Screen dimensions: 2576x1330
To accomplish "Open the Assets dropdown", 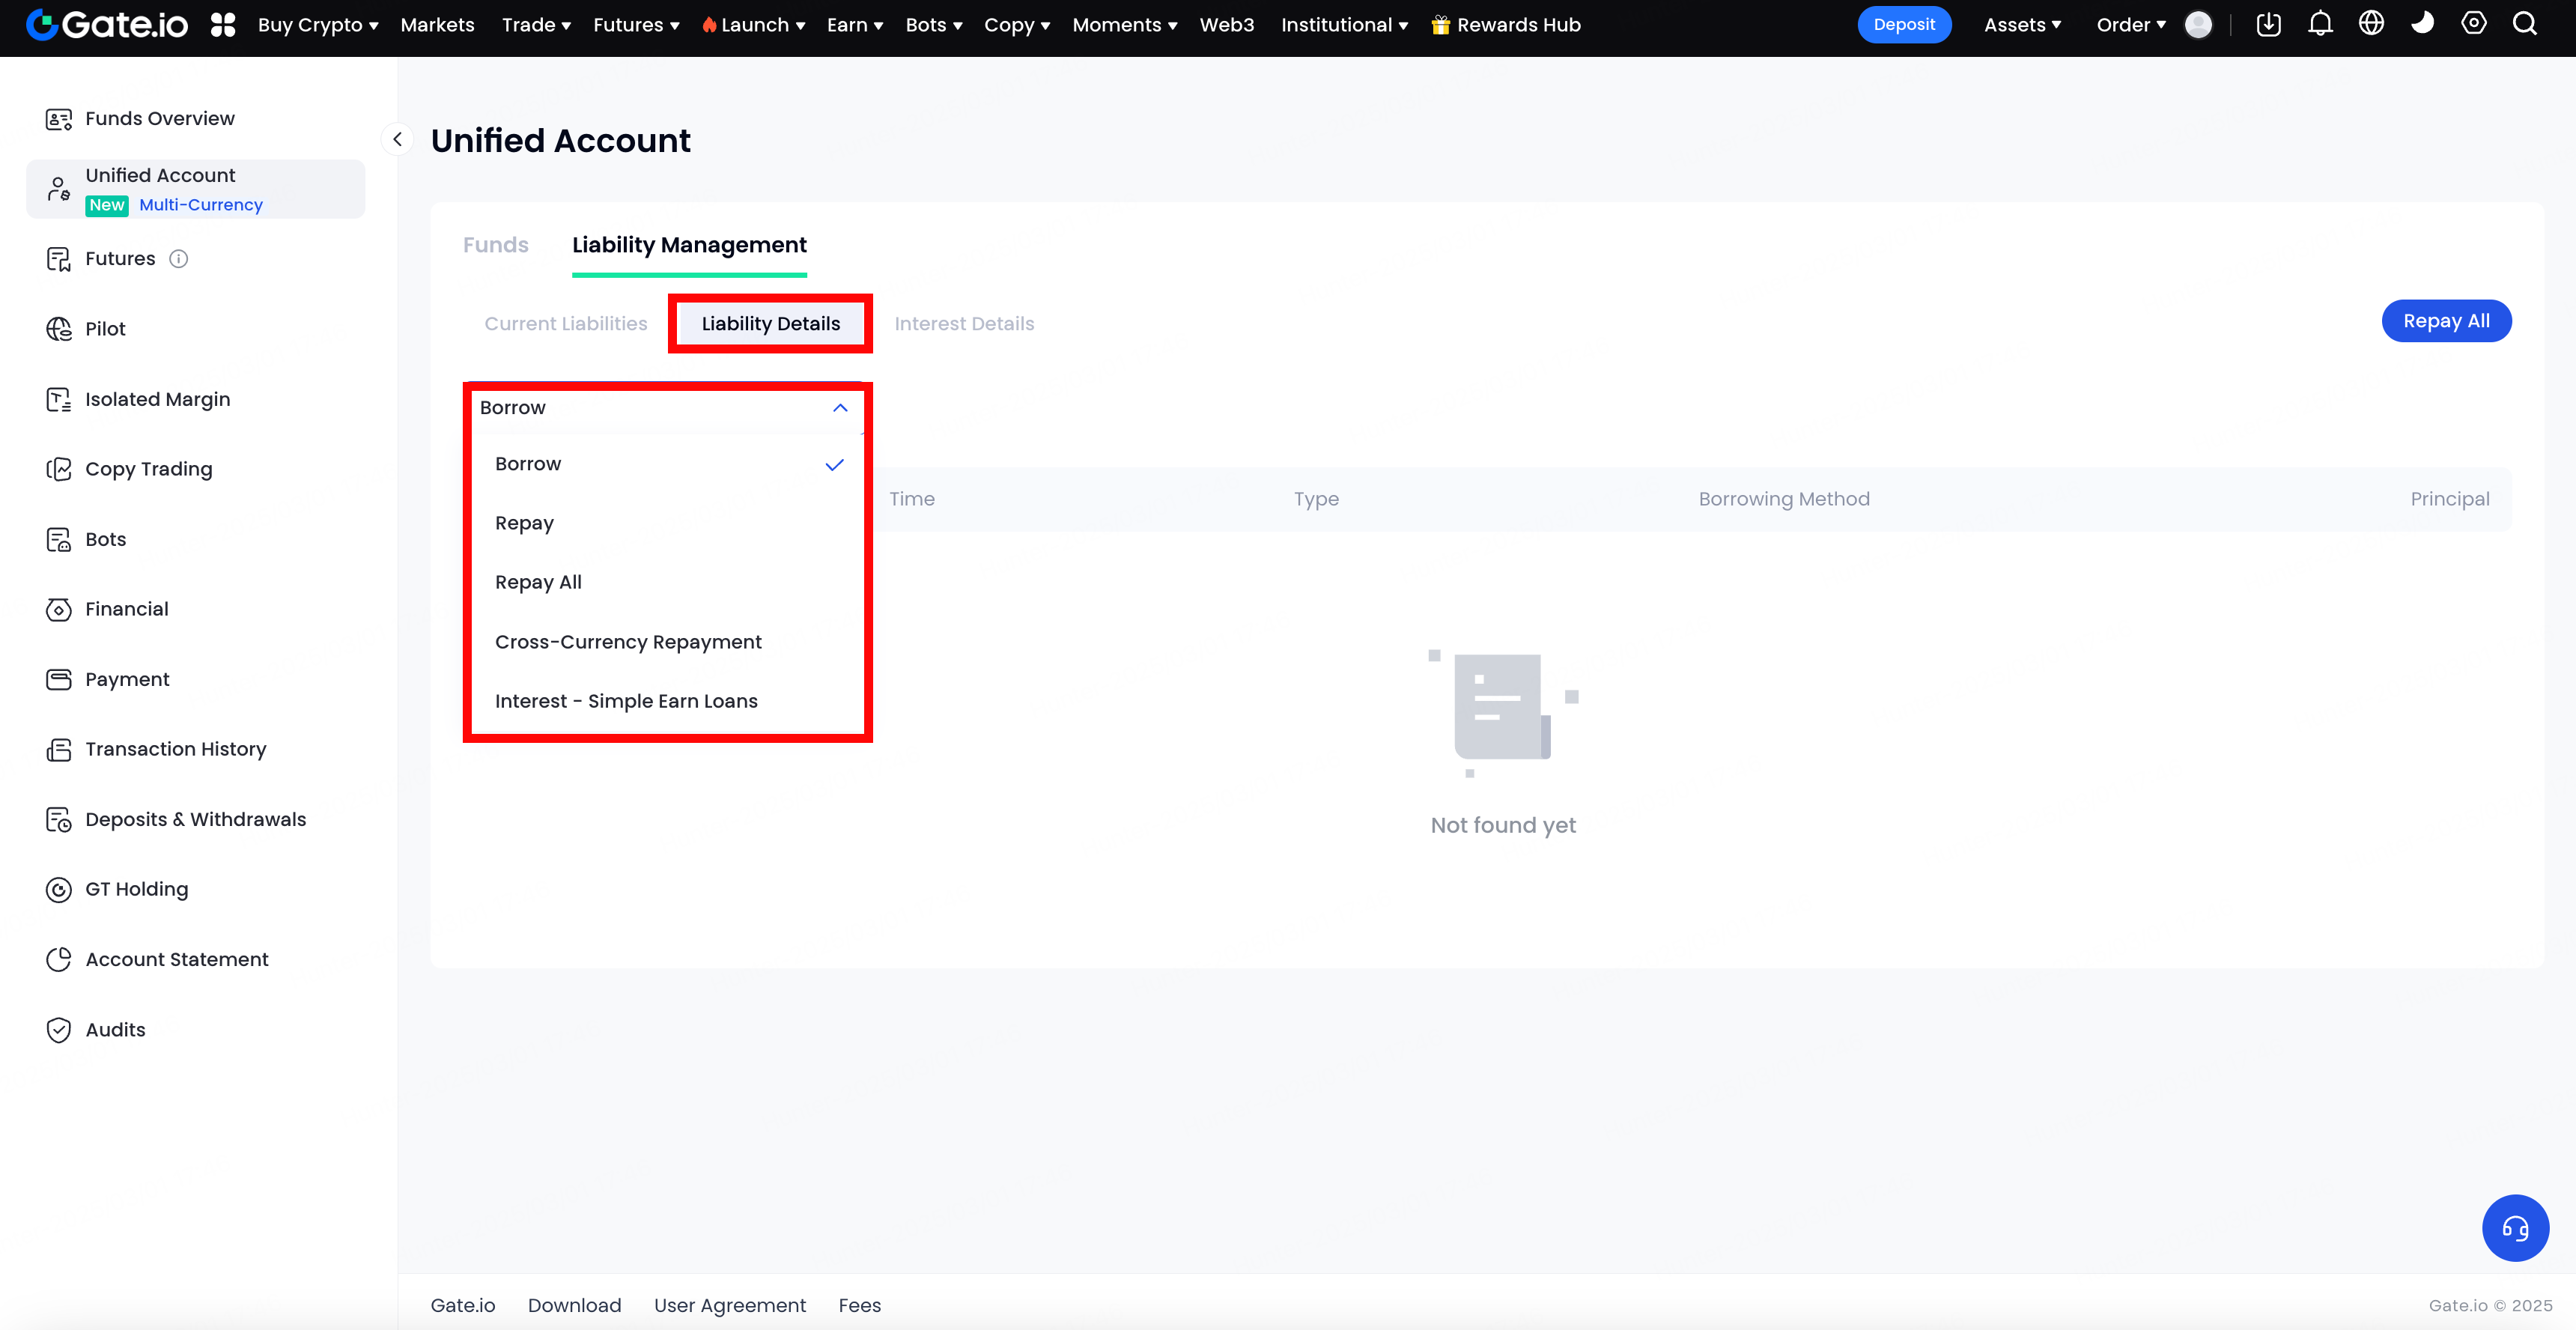I will point(2022,25).
